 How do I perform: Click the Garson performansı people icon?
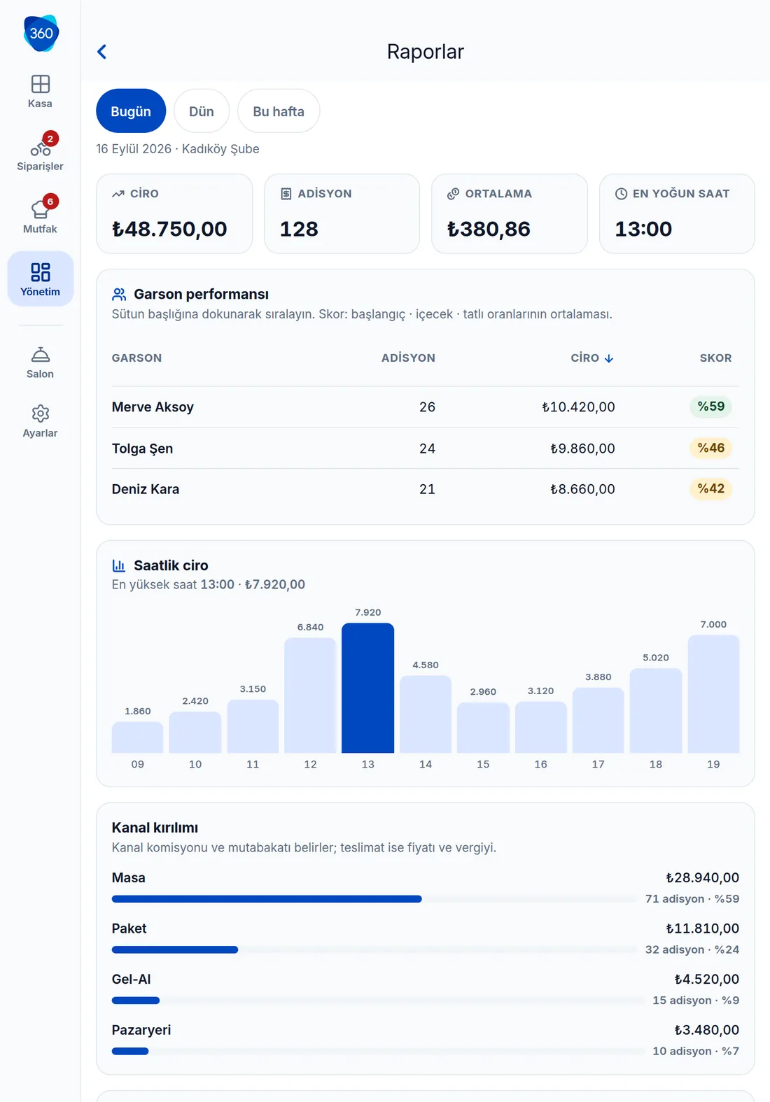point(119,294)
